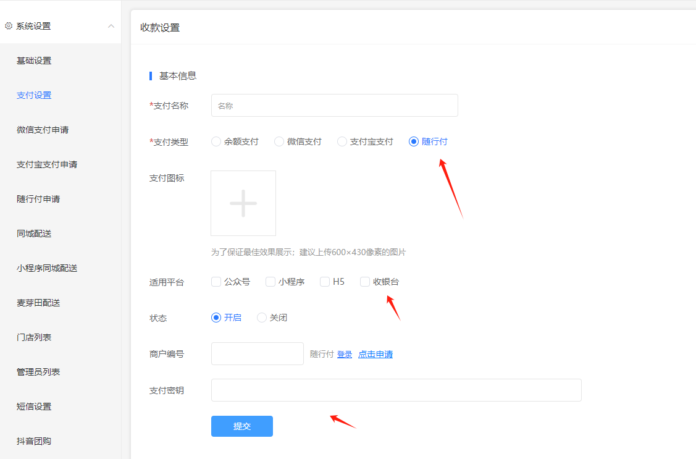The image size is (696, 459).
Task: Click the gear icon beside 系统设置
Action: coord(9,26)
